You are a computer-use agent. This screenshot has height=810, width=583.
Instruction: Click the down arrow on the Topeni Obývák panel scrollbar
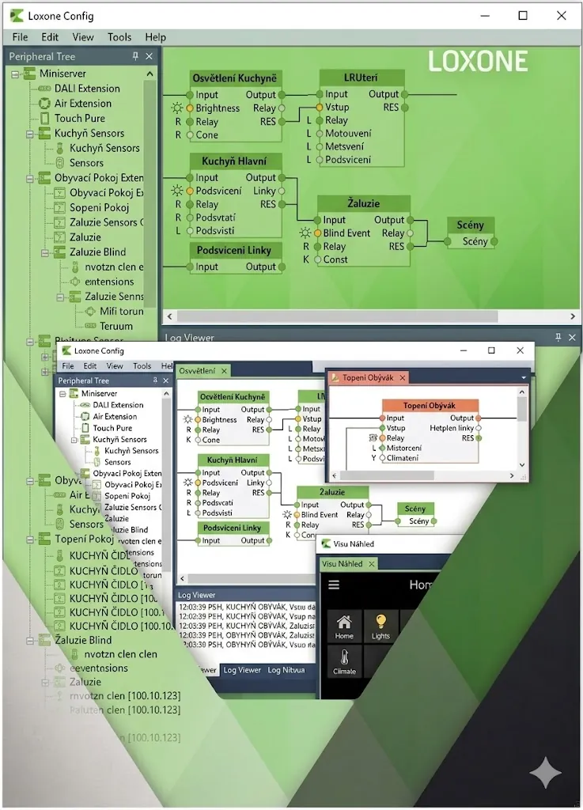click(521, 464)
